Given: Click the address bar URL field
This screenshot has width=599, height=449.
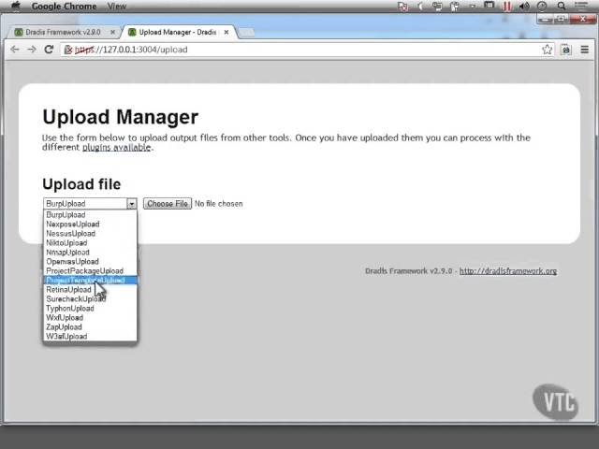Looking at the screenshot, I should pyautogui.click(x=308, y=50).
